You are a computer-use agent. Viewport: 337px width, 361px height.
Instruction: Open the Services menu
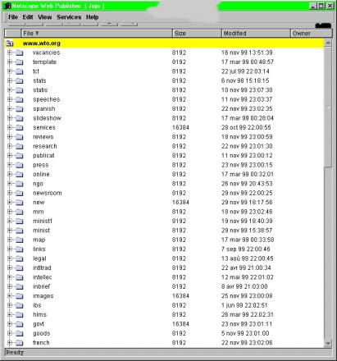[69, 17]
